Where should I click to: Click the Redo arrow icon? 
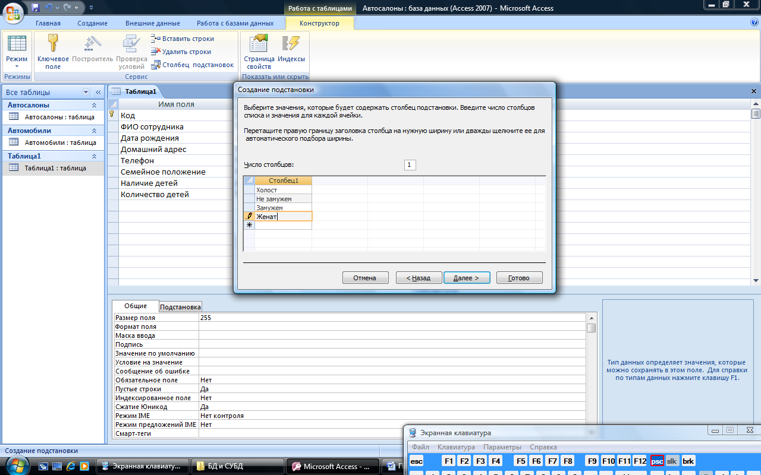tap(67, 8)
